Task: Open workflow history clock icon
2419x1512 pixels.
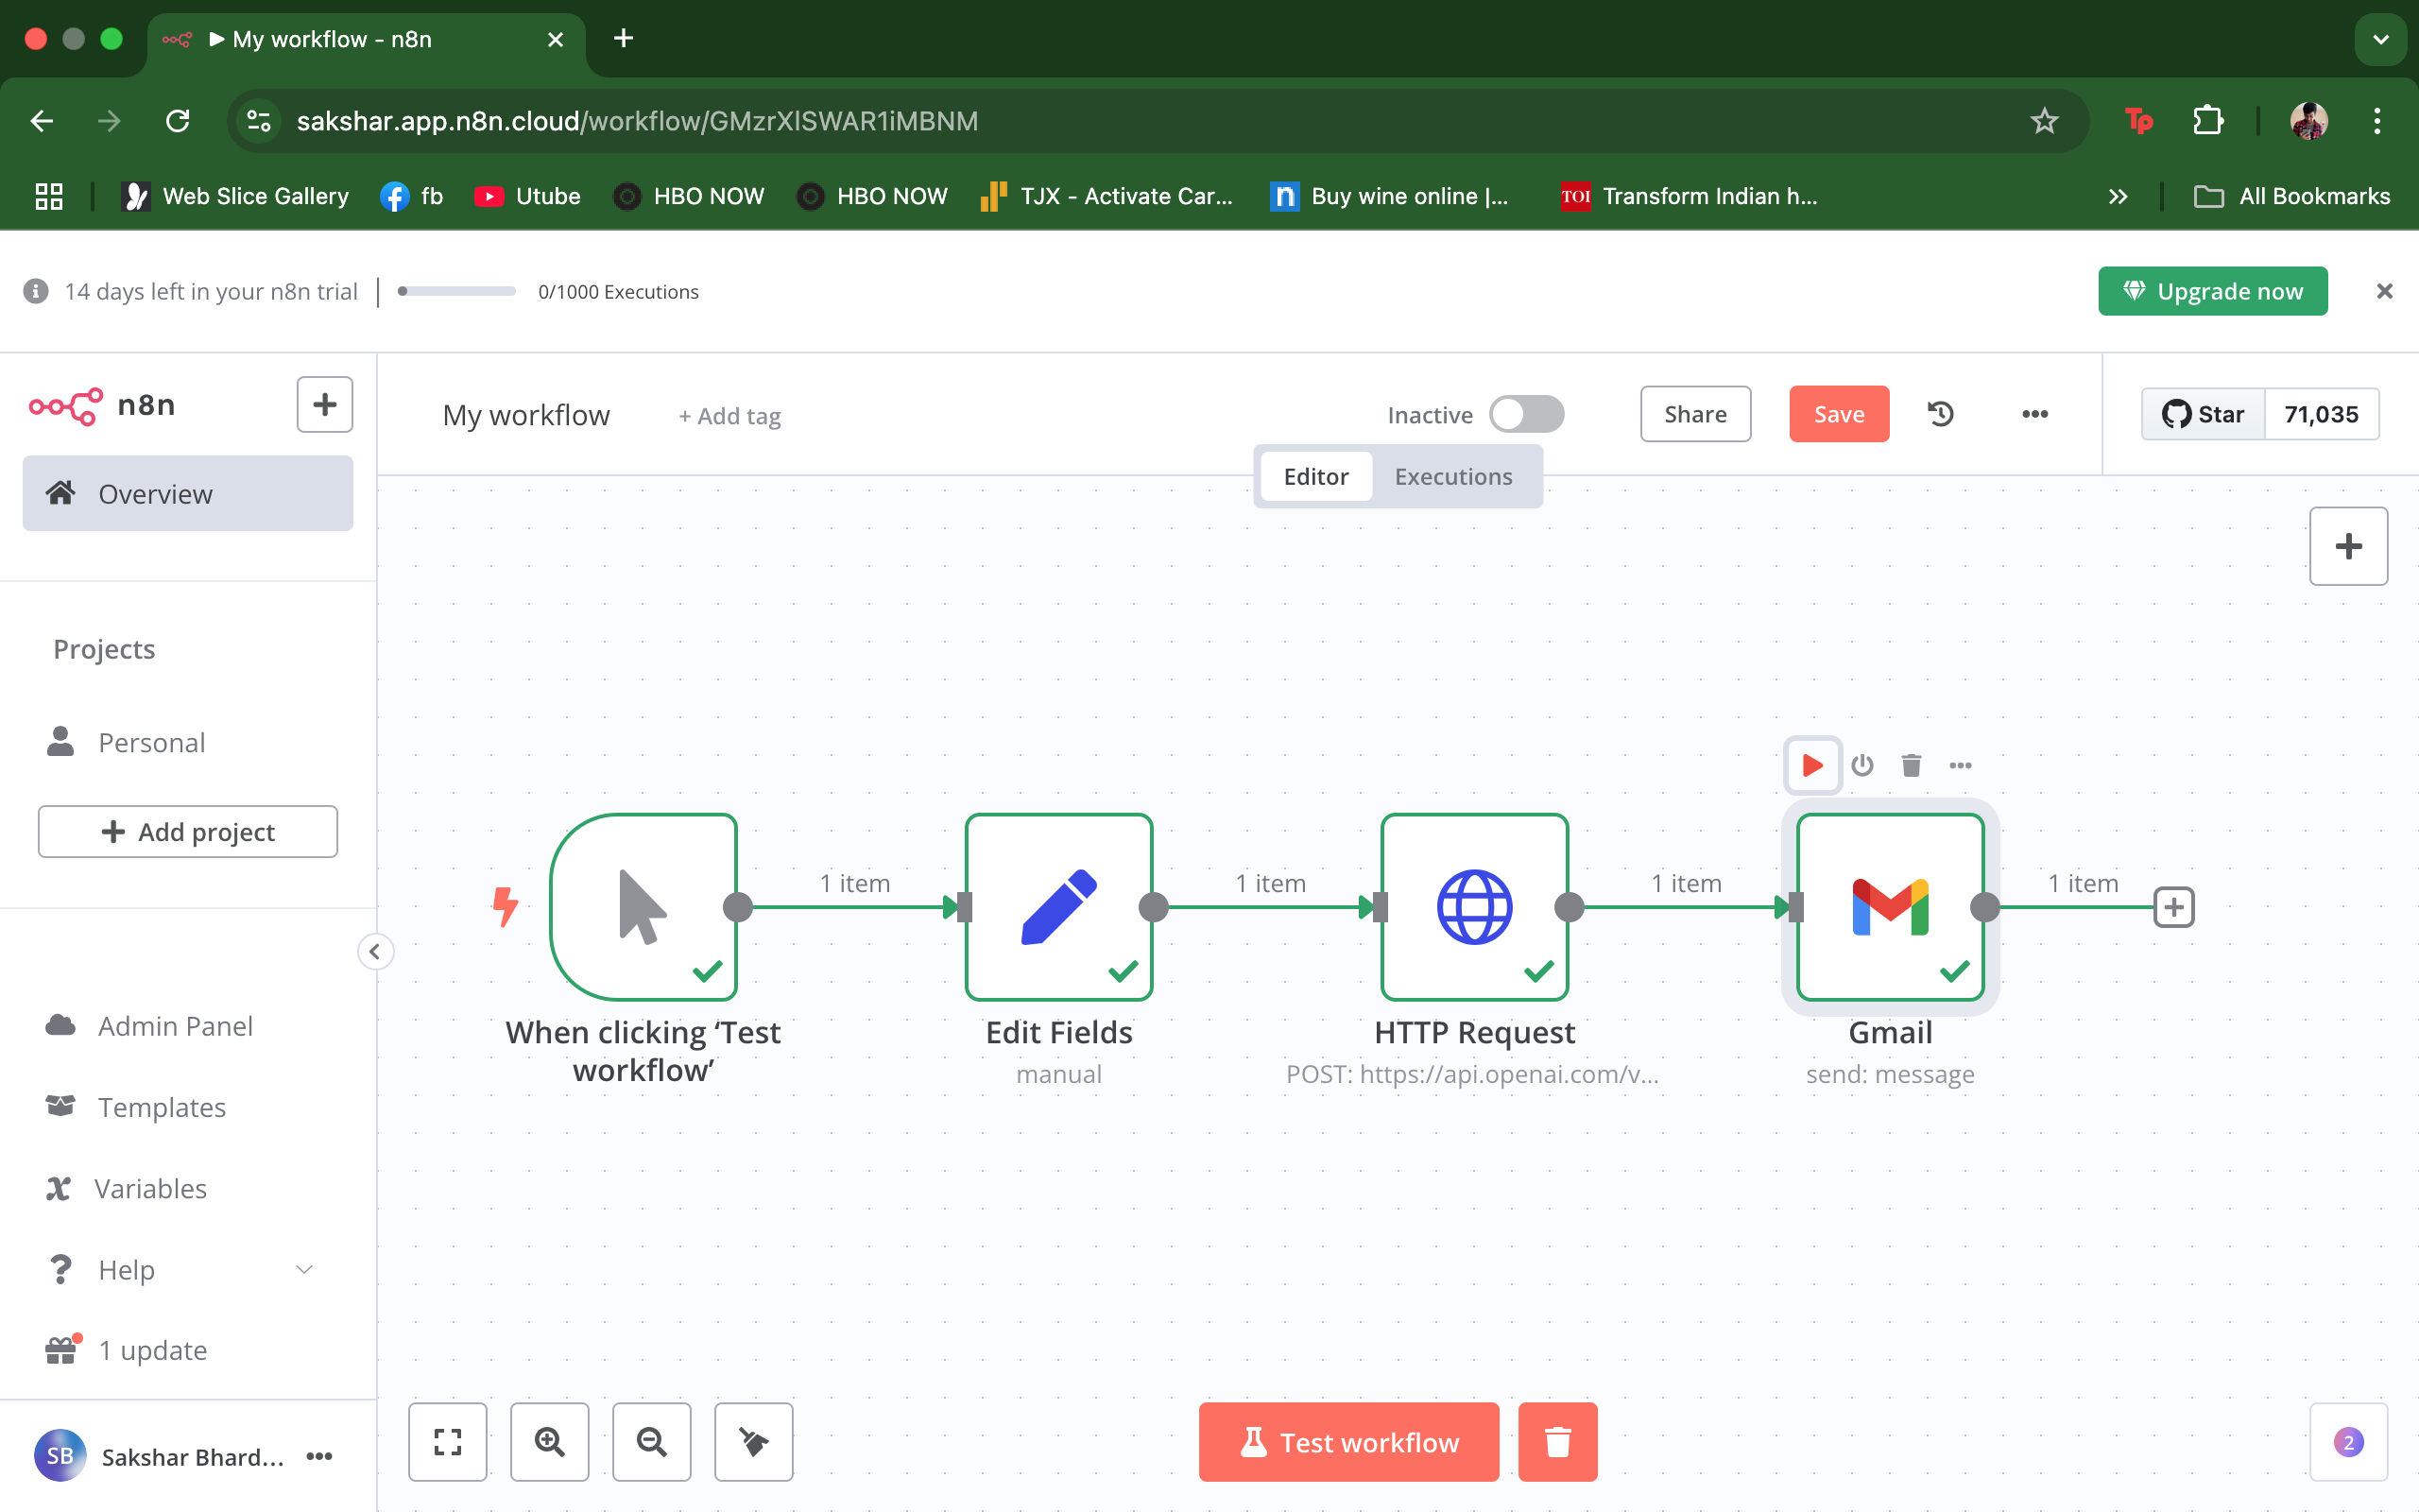Action: tap(1940, 414)
